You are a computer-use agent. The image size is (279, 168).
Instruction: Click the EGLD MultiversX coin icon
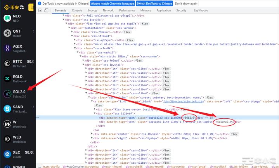[7, 79]
